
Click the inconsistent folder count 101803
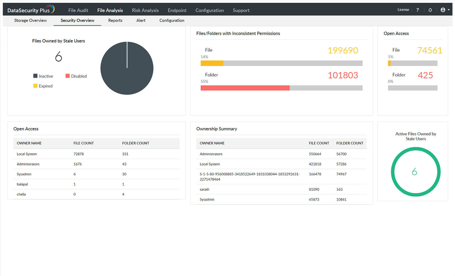point(343,75)
